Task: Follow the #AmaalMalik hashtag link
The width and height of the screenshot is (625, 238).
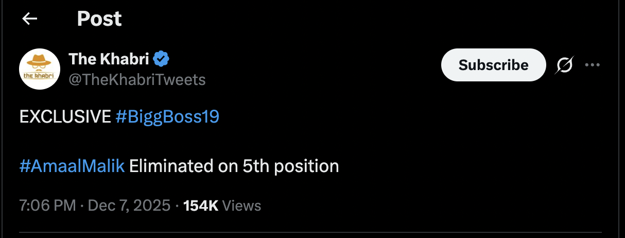Action: click(x=72, y=166)
